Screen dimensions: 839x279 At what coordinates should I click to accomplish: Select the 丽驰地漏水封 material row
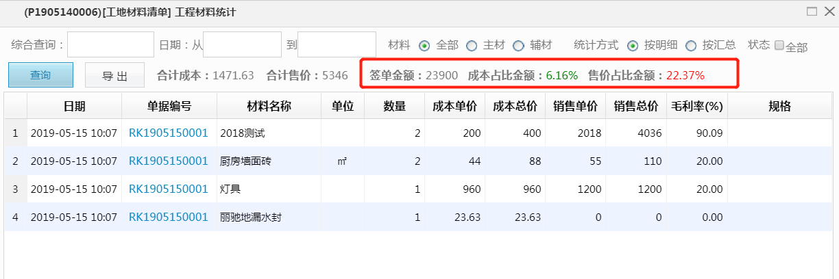click(x=251, y=217)
